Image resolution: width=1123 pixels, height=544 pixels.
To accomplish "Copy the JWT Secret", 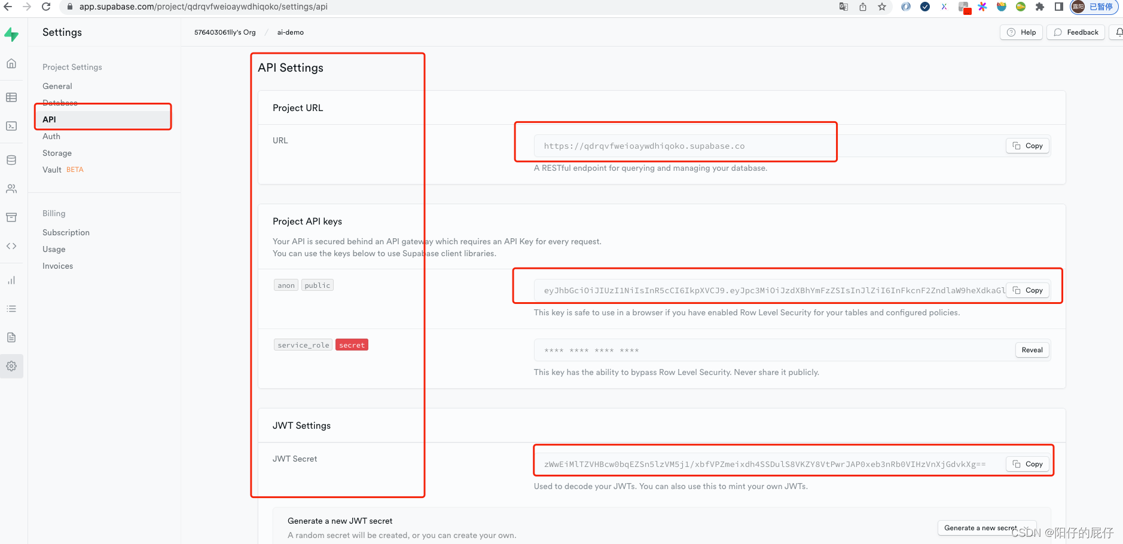I will click(1028, 464).
